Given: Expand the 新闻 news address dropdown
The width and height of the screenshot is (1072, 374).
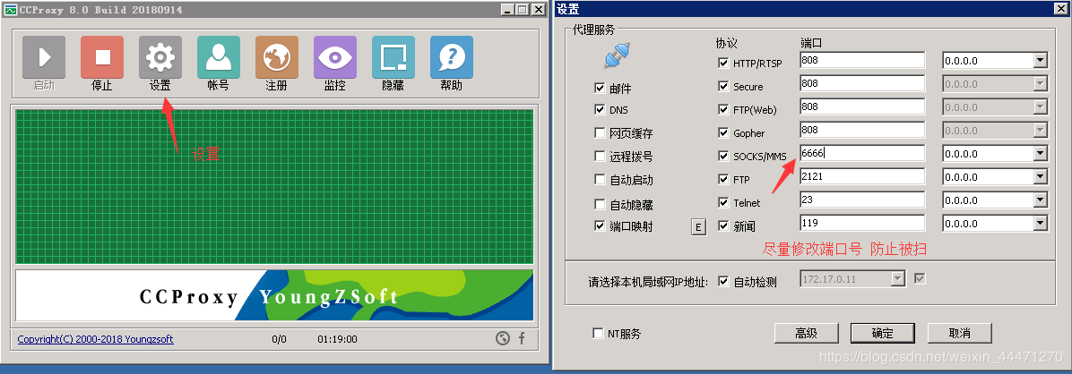Looking at the screenshot, I should [x=1040, y=223].
